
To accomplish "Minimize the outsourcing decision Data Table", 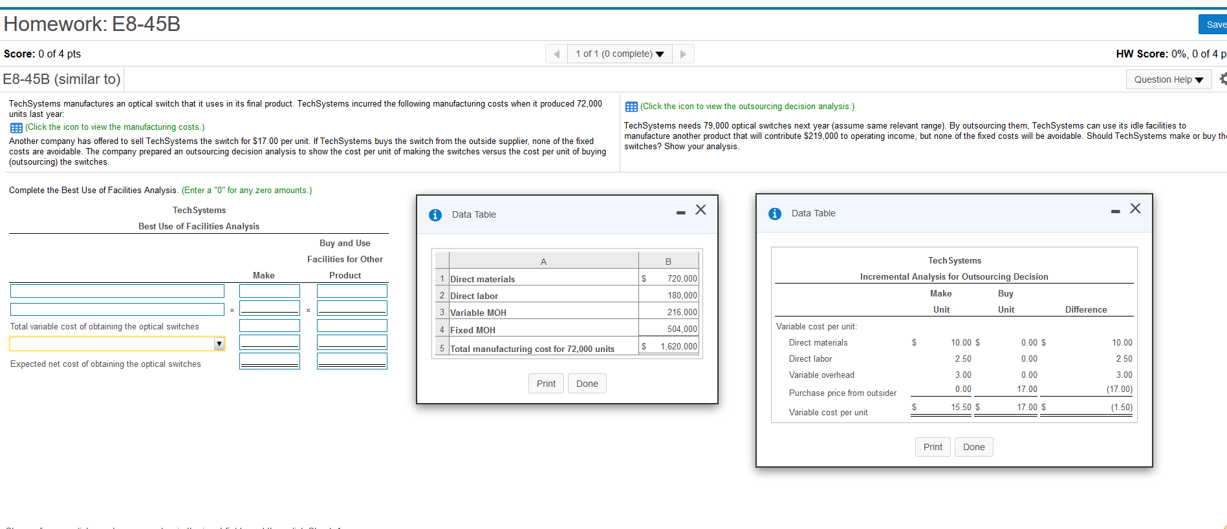I will click(1115, 211).
